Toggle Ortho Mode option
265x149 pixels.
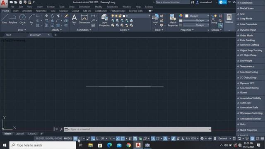coord(251,36)
